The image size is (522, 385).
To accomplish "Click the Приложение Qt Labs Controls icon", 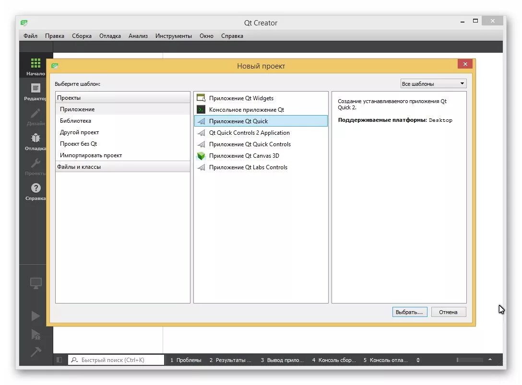I will coord(201,167).
